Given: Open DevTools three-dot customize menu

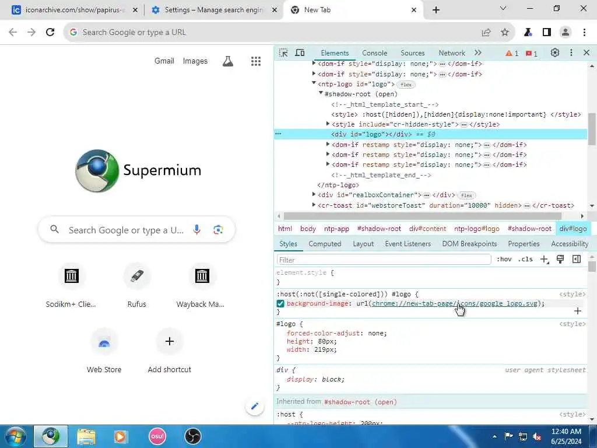Looking at the screenshot, I should (x=571, y=53).
